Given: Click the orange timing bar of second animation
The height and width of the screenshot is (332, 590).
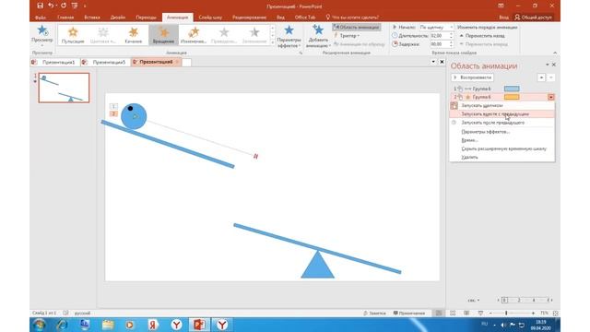Looking at the screenshot, I should (512, 97).
